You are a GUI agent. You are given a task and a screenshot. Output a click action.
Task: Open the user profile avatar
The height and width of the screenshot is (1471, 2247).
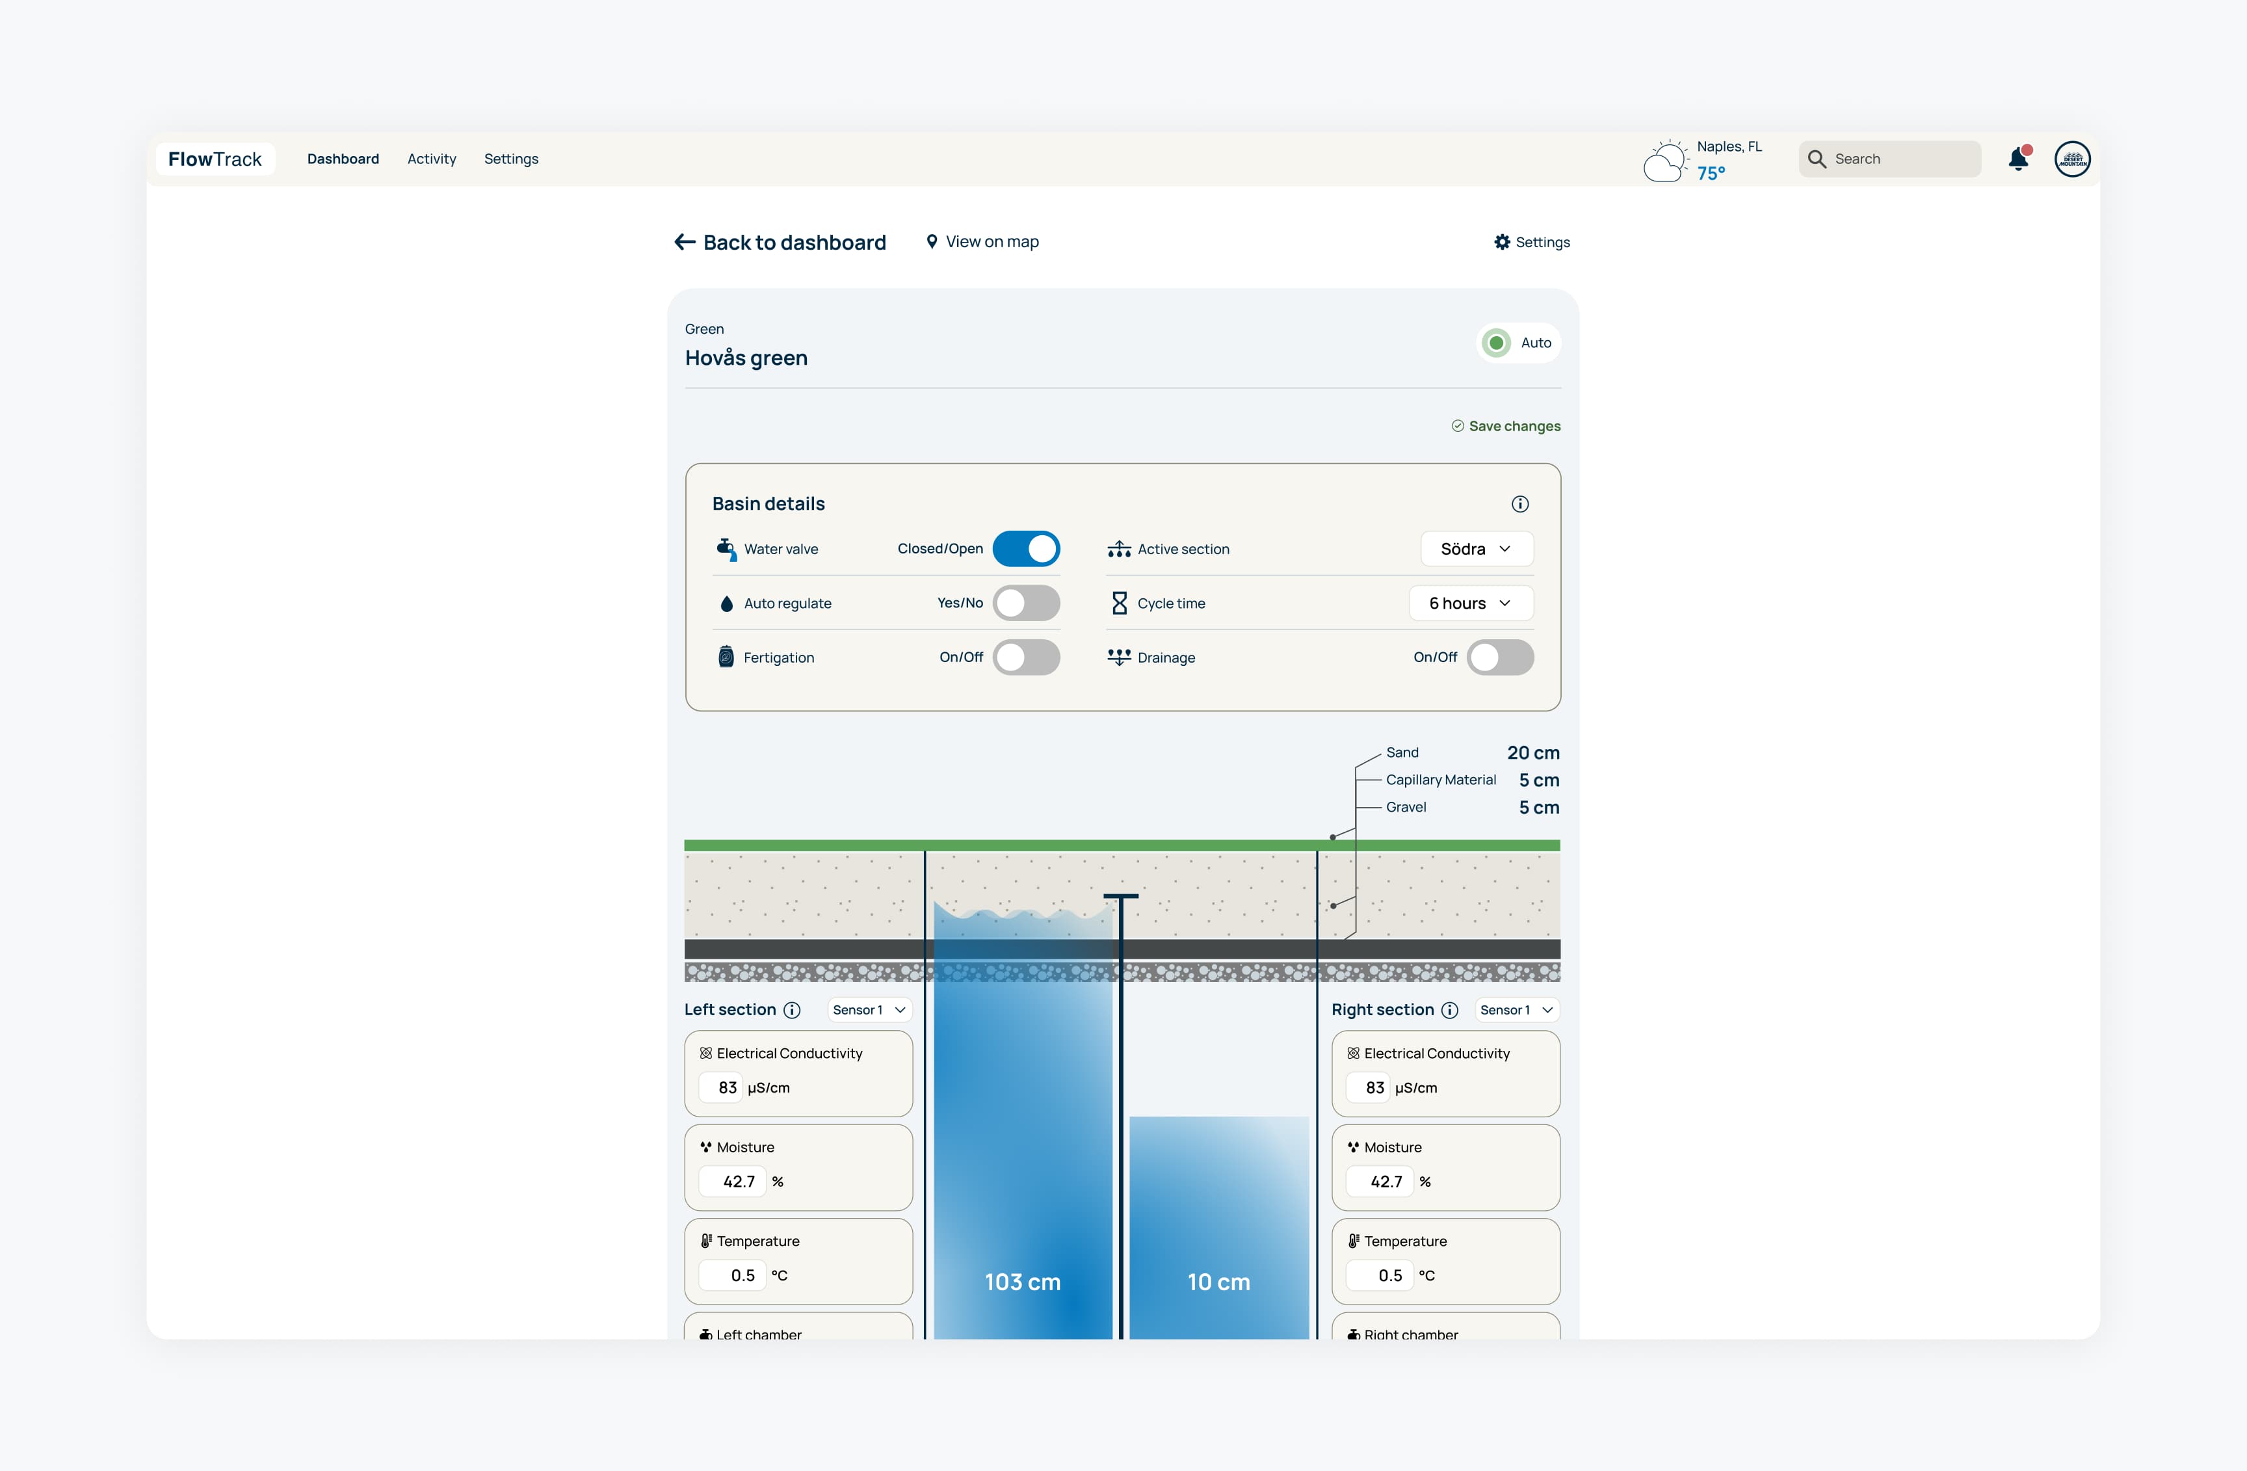(x=2072, y=159)
